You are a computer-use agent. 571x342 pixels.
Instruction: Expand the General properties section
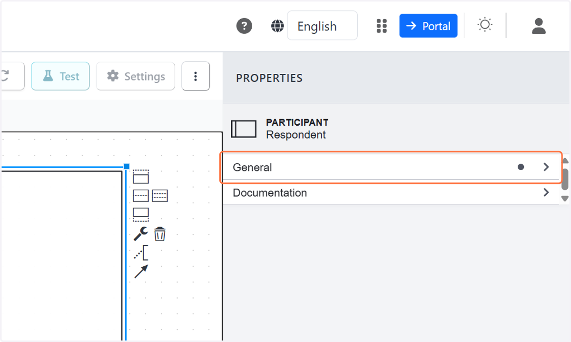point(391,167)
